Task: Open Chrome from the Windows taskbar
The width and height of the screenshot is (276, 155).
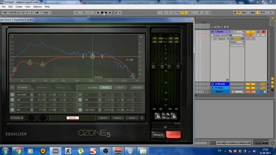Action: (18, 151)
